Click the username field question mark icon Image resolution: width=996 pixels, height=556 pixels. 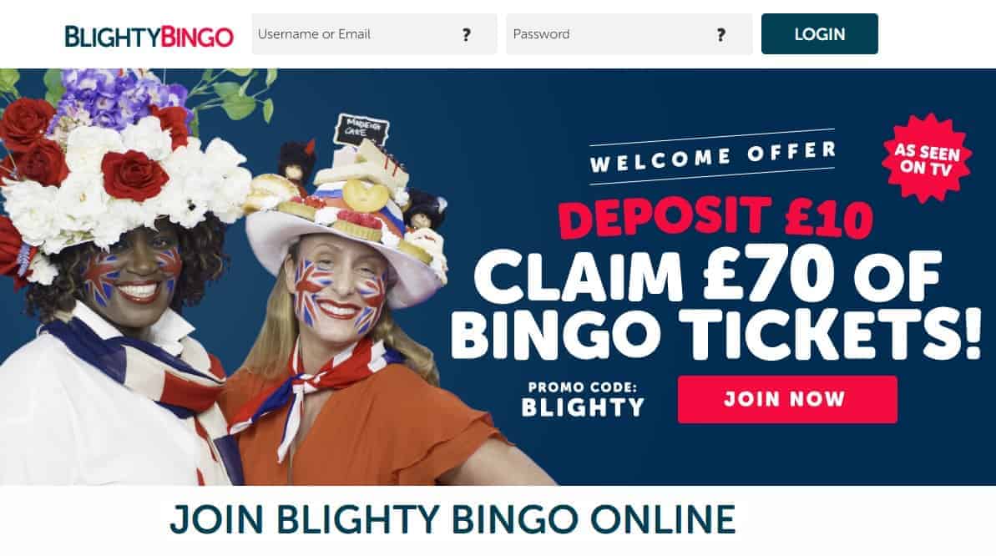point(467,34)
